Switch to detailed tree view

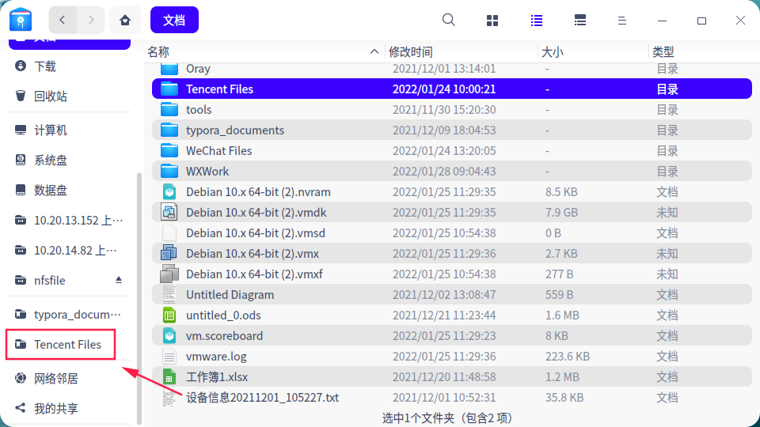pyautogui.click(x=580, y=21)
